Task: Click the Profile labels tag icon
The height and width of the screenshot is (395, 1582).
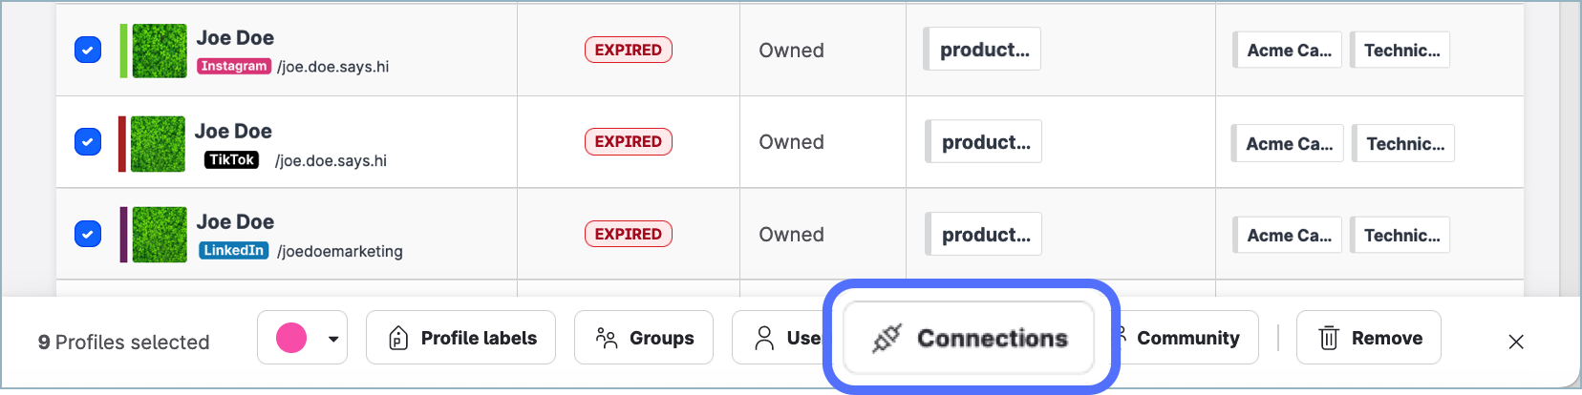Action: [398, 338]
